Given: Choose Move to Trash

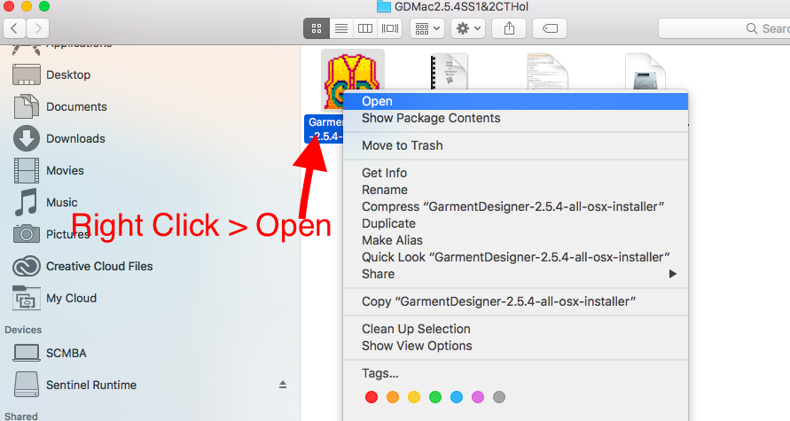Looking at the screenshot, I should (x=515, y=145).
